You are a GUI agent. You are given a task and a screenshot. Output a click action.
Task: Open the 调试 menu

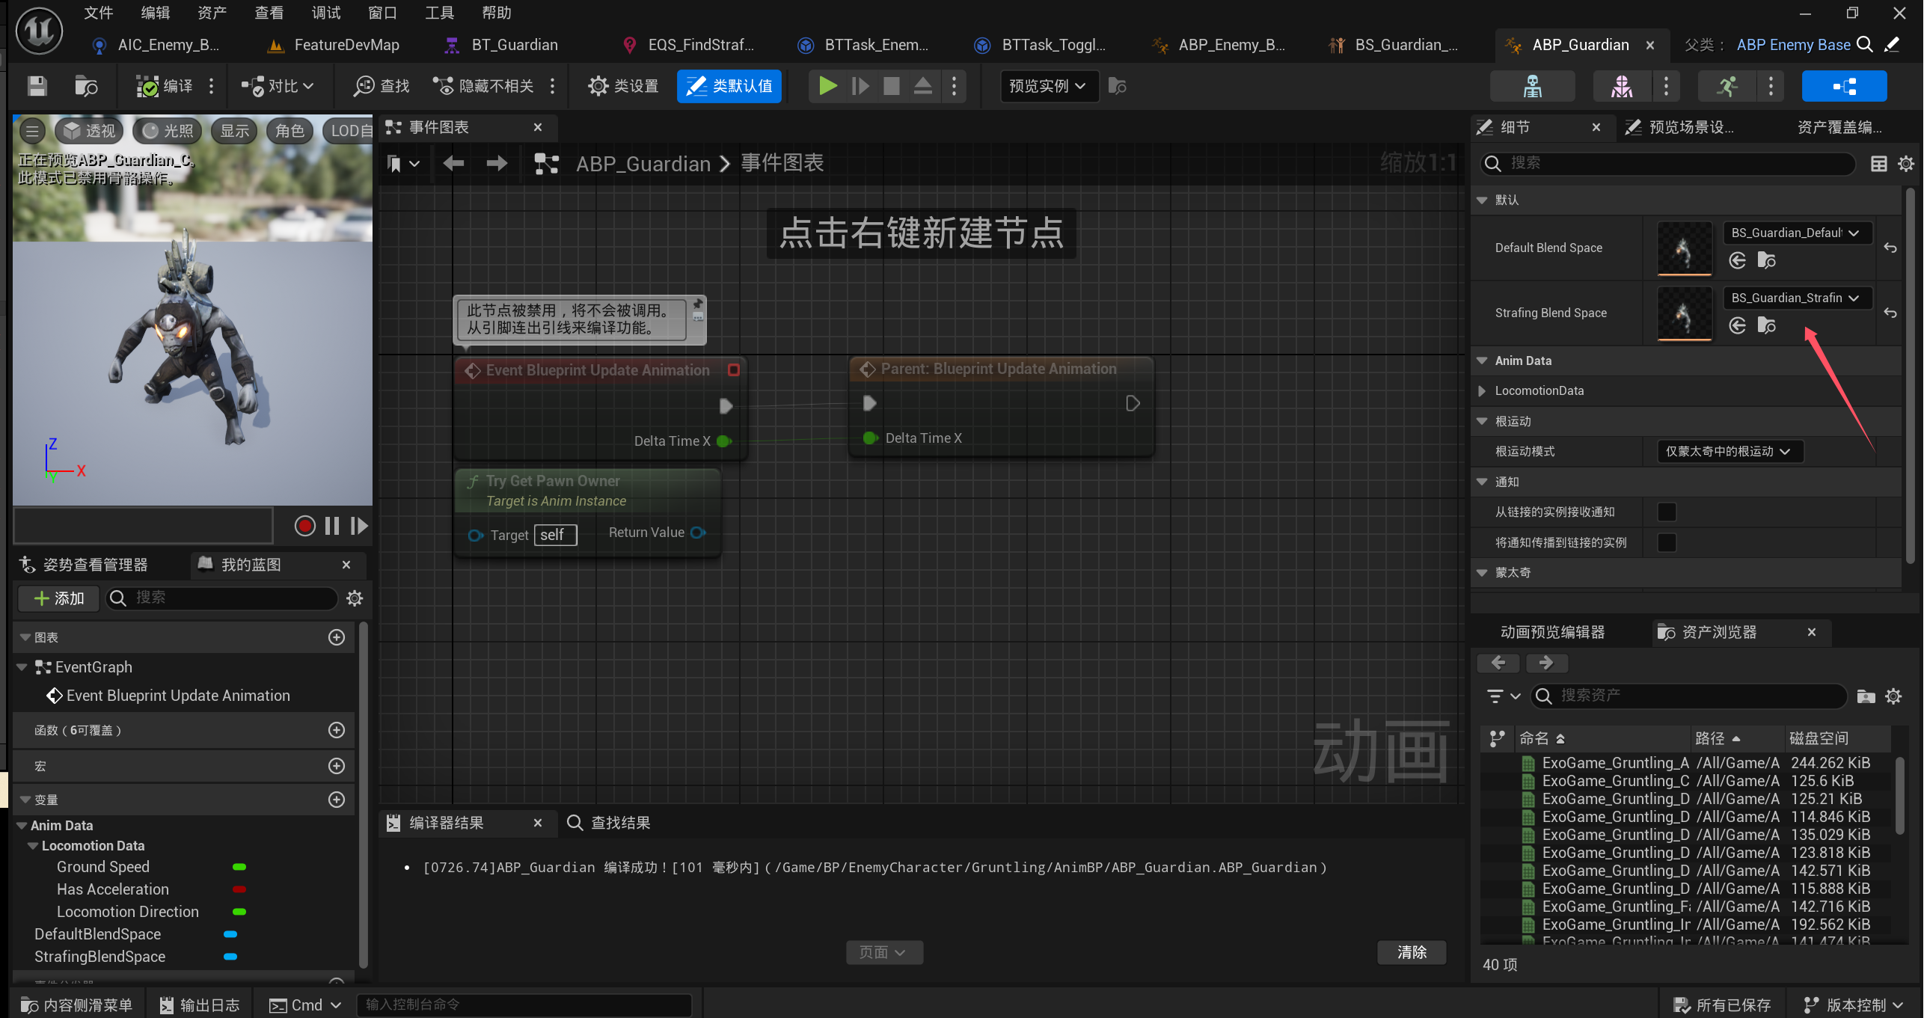tap(325, 13)
